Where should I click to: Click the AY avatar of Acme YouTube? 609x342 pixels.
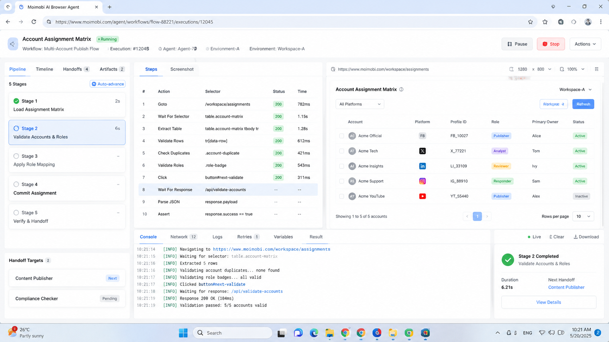click(352, 196)
